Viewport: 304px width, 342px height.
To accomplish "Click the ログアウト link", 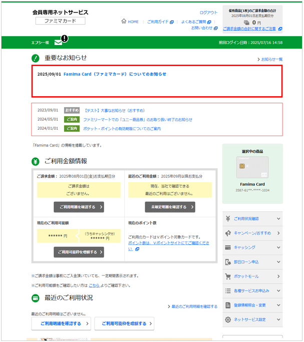I will point(209,13).
